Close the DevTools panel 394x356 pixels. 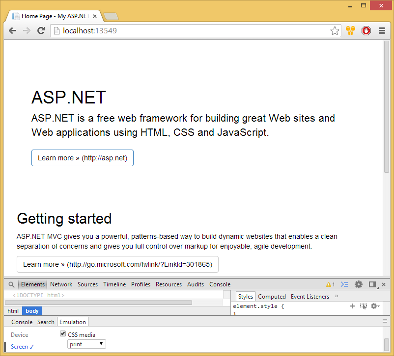tap(384, 284)
